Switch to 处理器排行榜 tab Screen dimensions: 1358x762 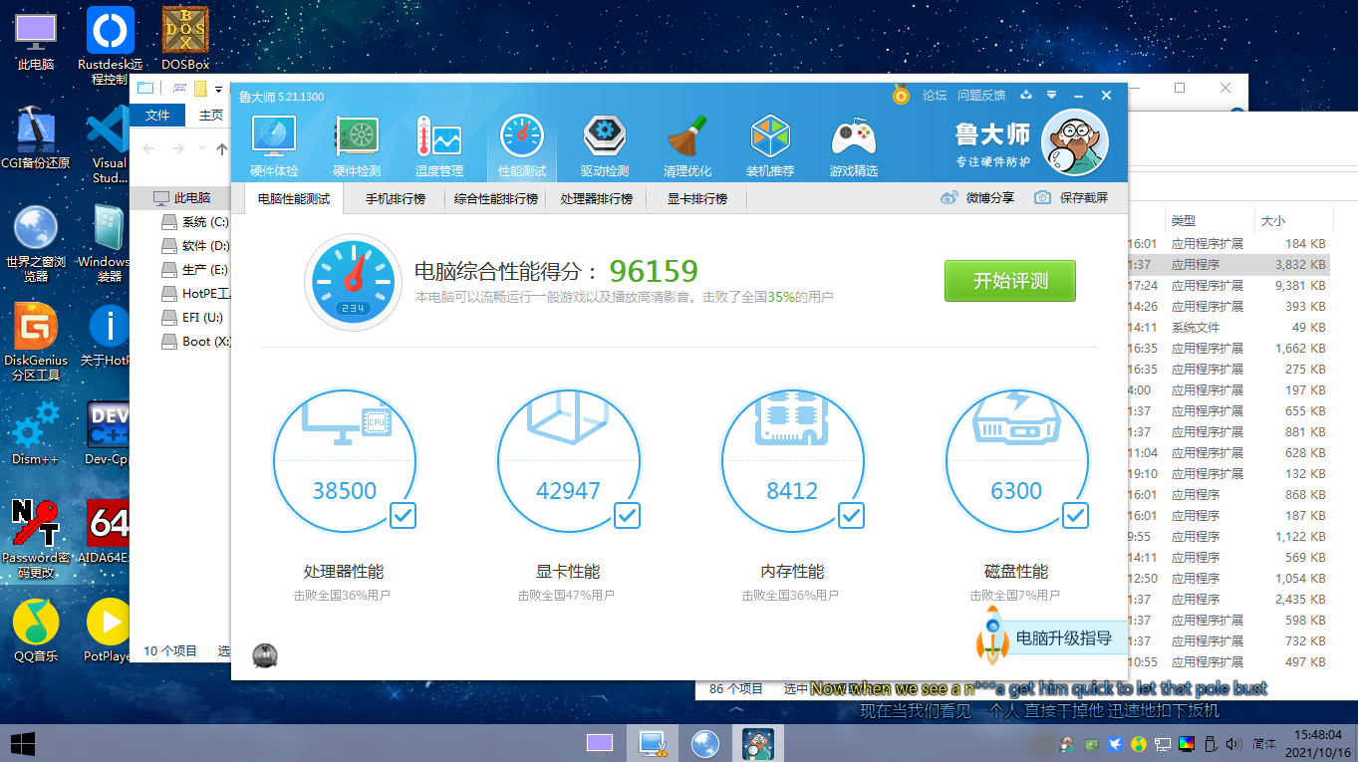tap(596, 199)
